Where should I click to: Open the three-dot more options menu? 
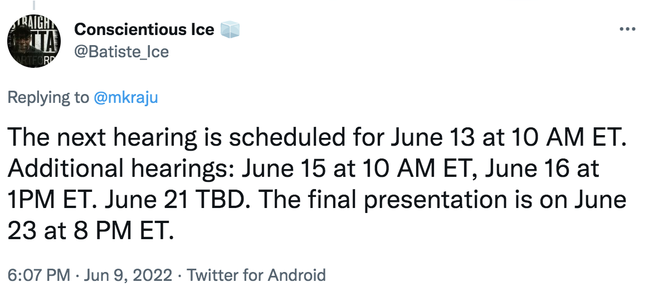(x=627, y=30)
